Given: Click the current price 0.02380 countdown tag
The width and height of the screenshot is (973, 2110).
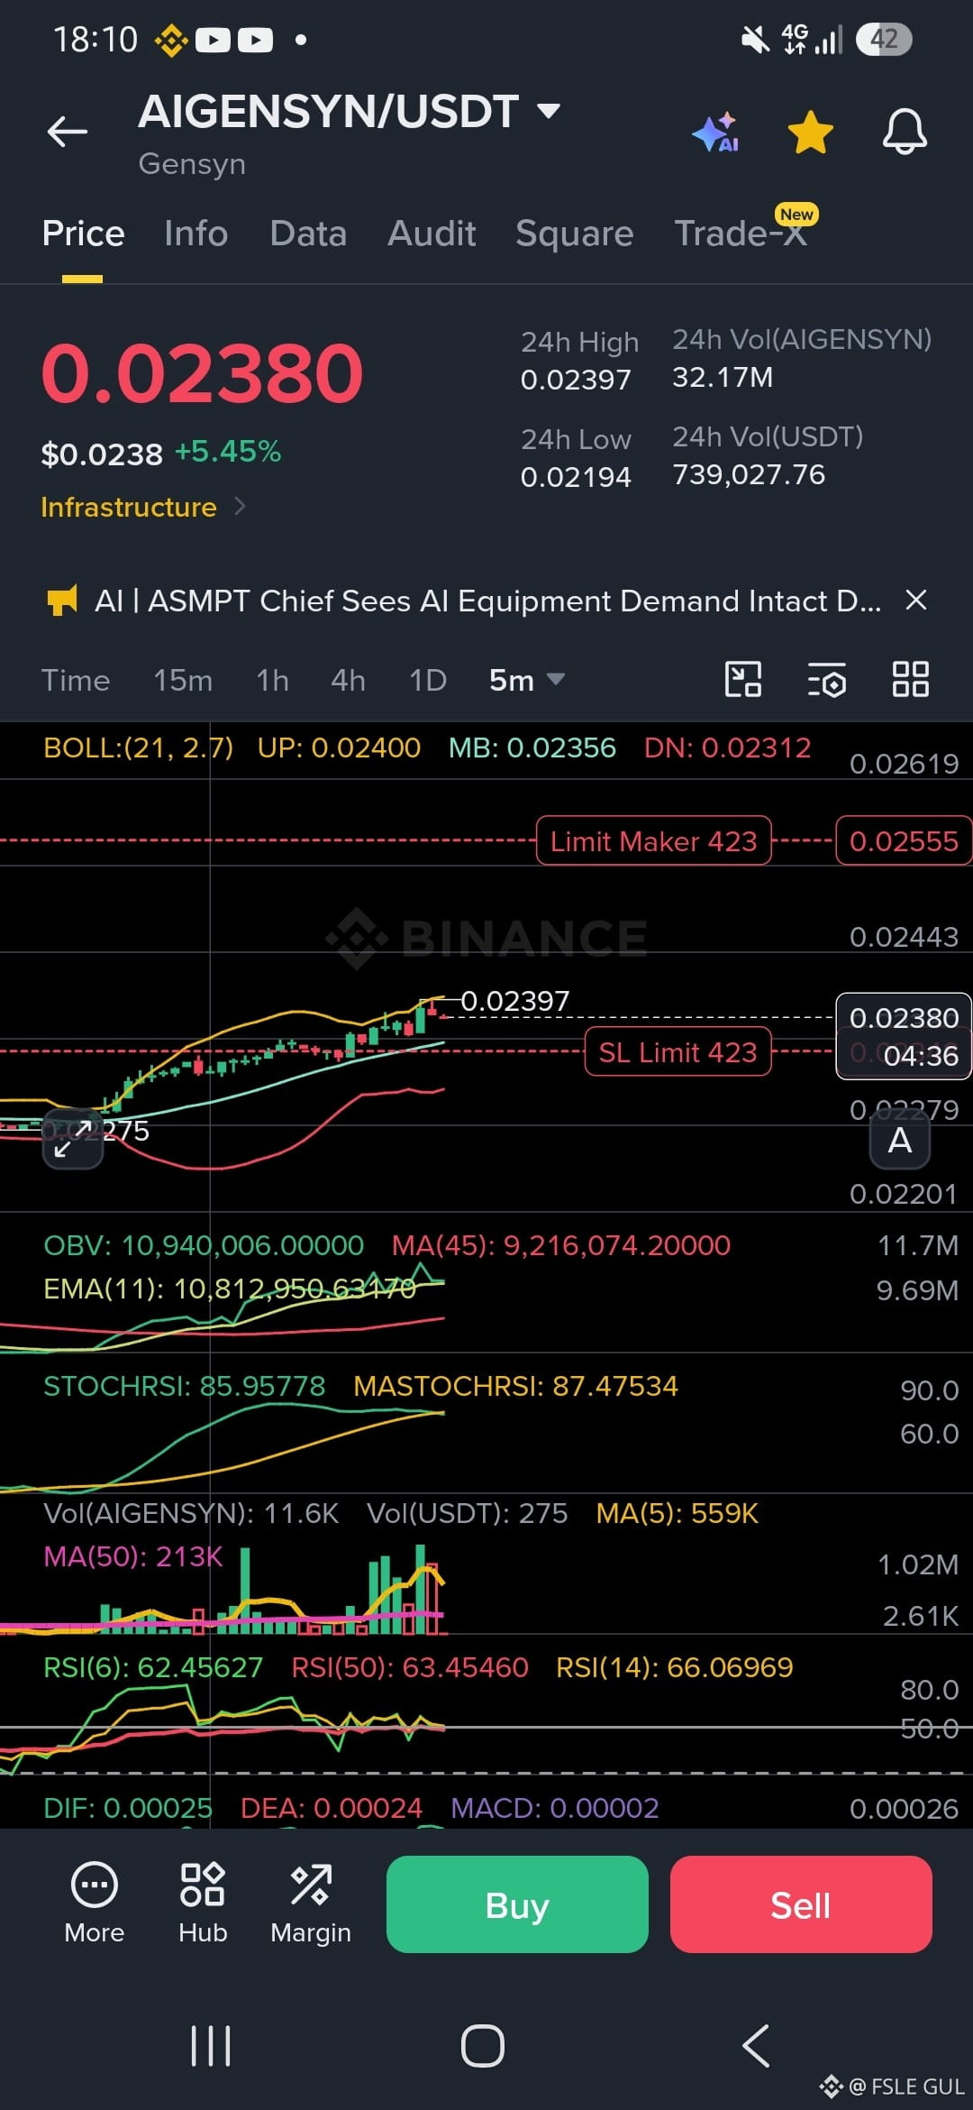Looking at the screenshot, I should tap(904, 1036).
